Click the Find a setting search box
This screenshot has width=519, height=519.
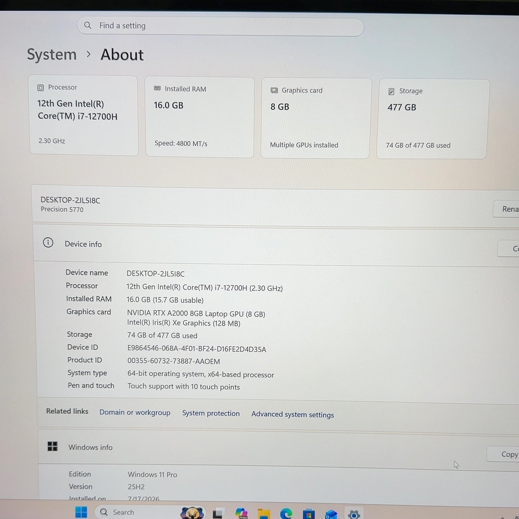[220, 27]
